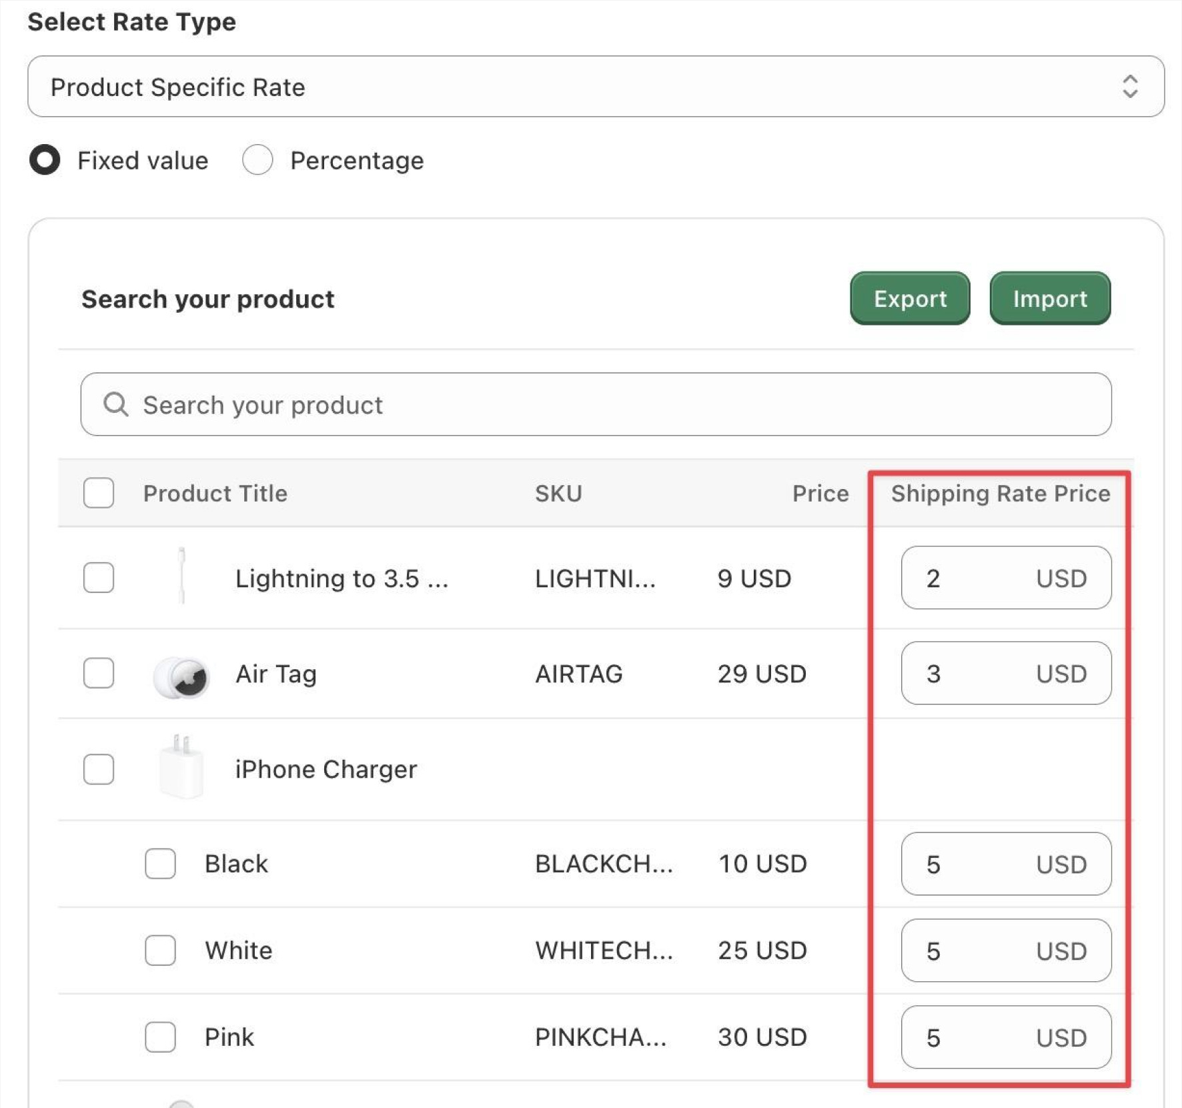Check the White variant checkbox
The height and width of the screenshot is (1108, 1182).
[160, 951]
